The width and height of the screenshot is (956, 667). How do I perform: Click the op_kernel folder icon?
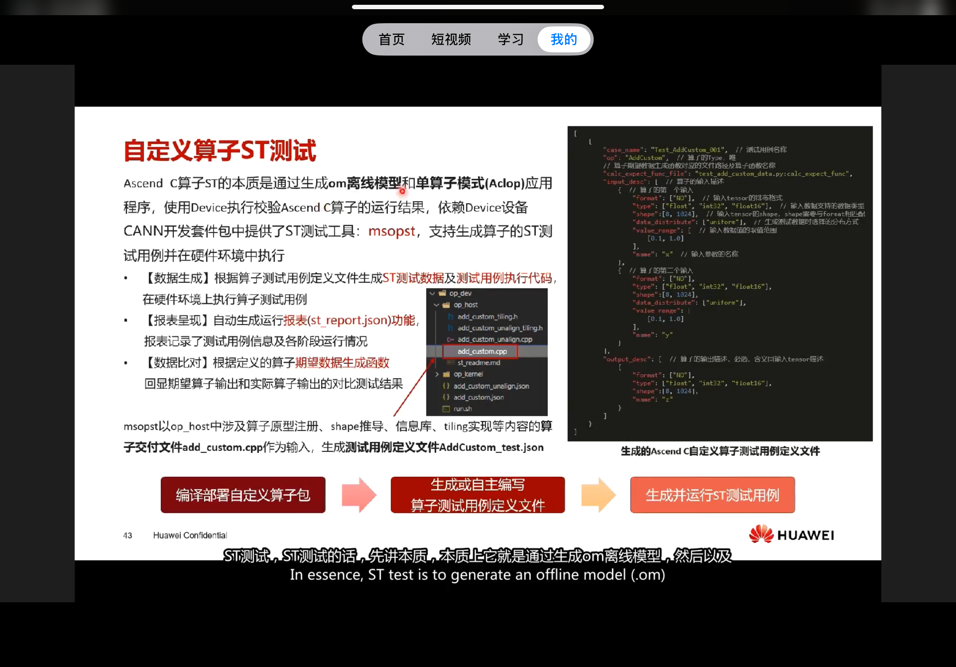(446, 374)
